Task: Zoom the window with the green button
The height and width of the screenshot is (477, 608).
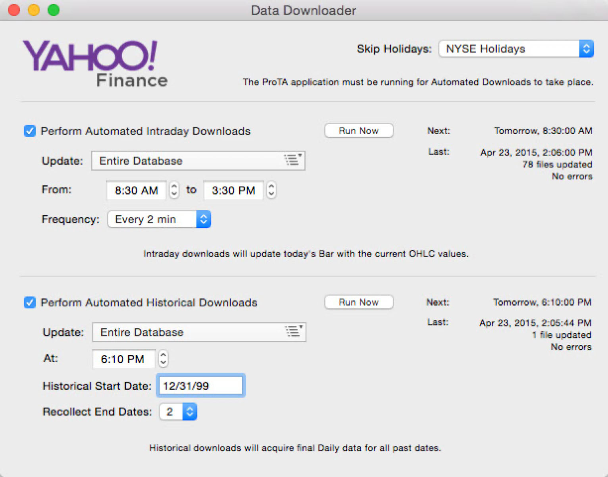Action: click(54, 10)
